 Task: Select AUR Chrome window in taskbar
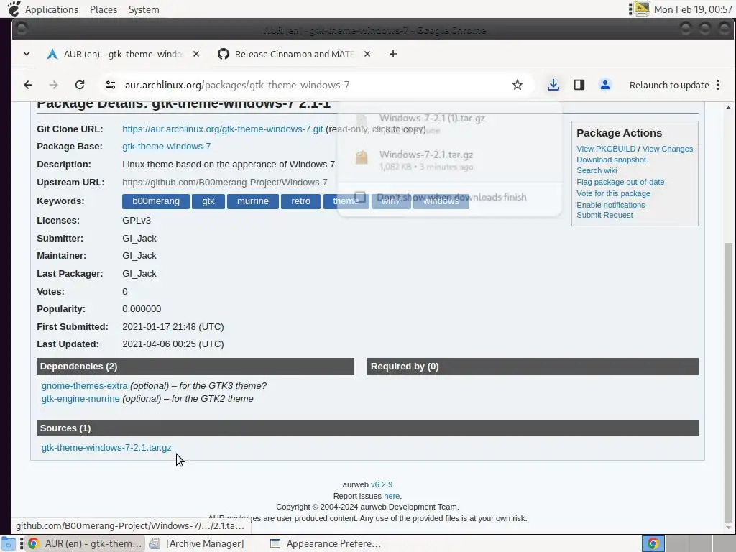click(86, 543)
